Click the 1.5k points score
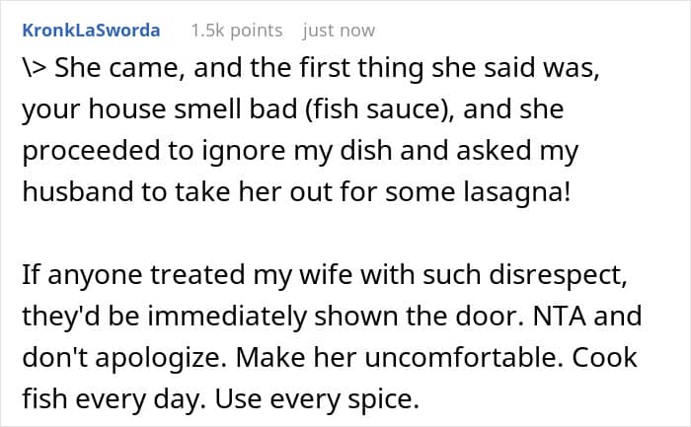Viewport: 691px width, 427px height. point(237,31)
